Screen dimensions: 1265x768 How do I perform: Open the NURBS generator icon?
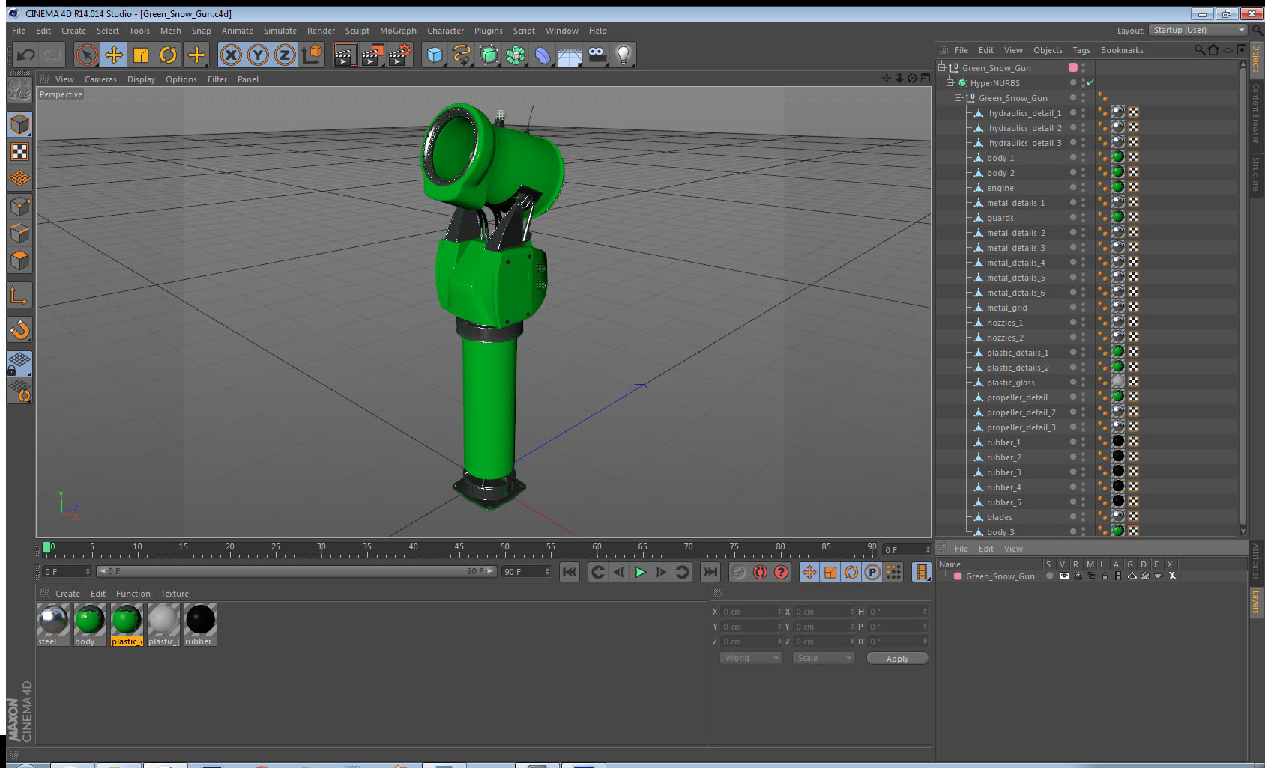[489, 55]
